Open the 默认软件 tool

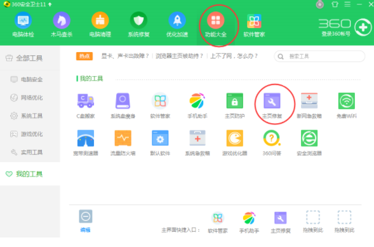click(x=160, y=143)
